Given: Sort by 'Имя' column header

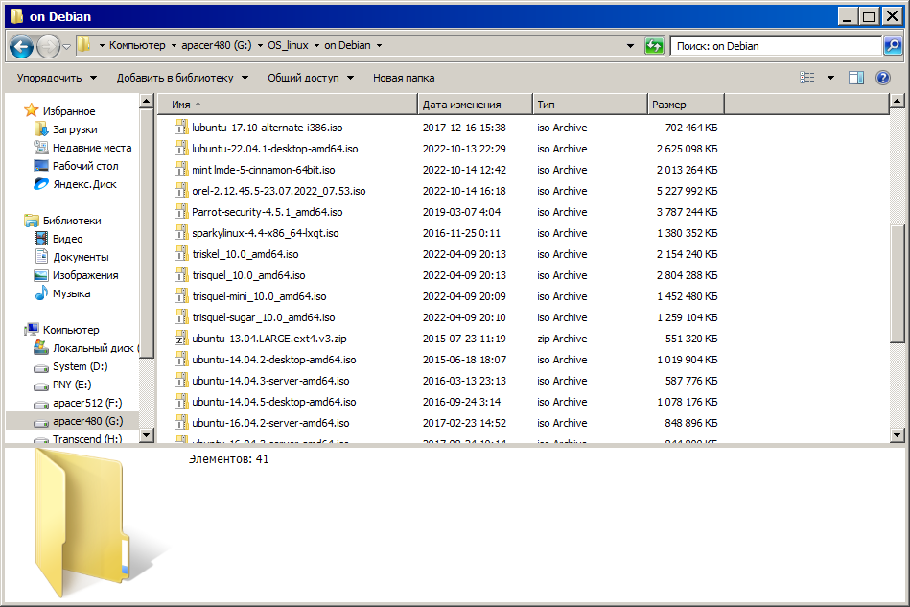Looking at the screenshot, I should pyautogui.click(x=288, y=105).
